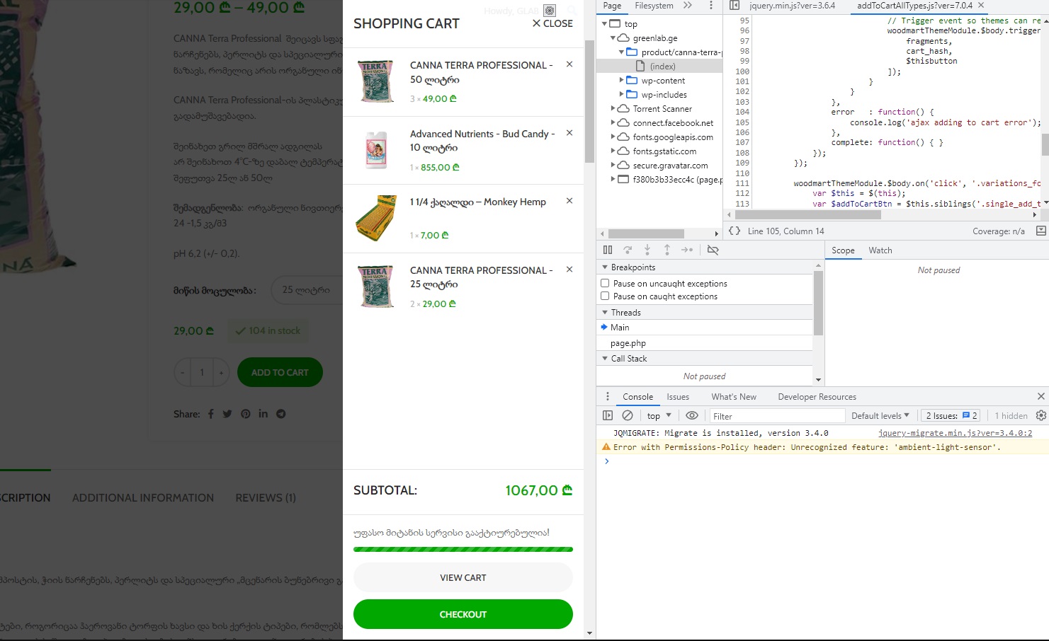Click the Step over icon
The height and width of the screenshot is (641, 1049).
(628, 250)
